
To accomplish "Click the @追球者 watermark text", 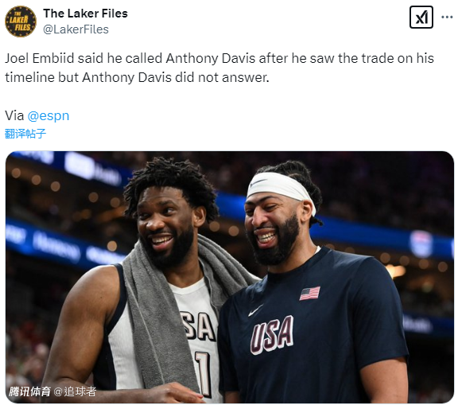I will pos(75,391).
